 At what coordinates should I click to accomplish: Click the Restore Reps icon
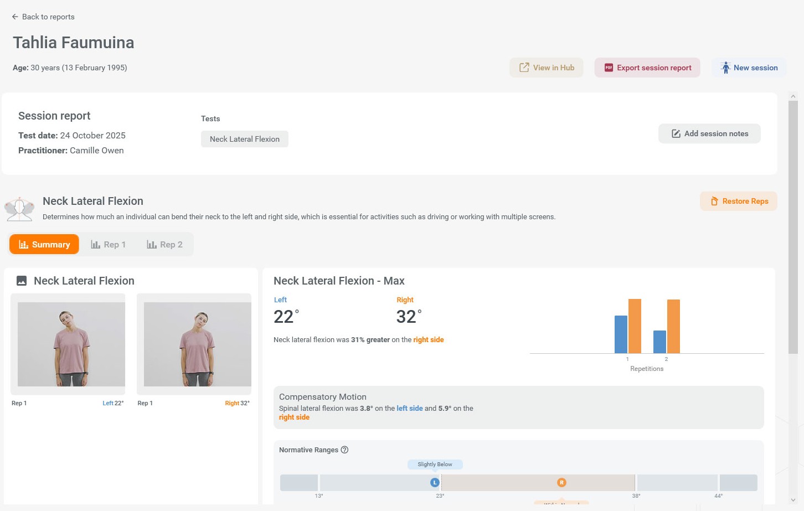tap(714, 201)
